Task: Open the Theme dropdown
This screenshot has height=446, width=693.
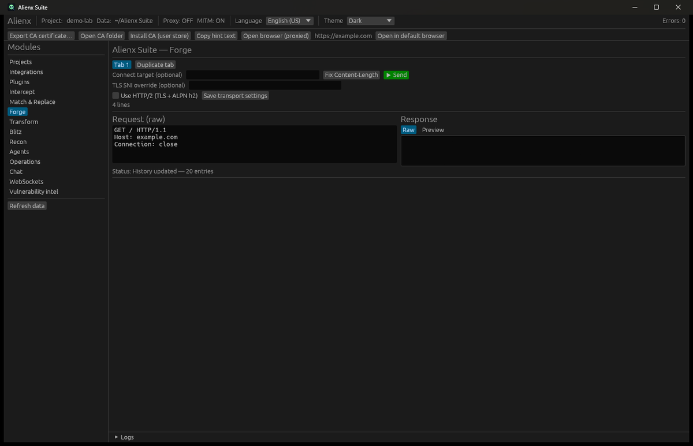Action: [x=371, y=21]
